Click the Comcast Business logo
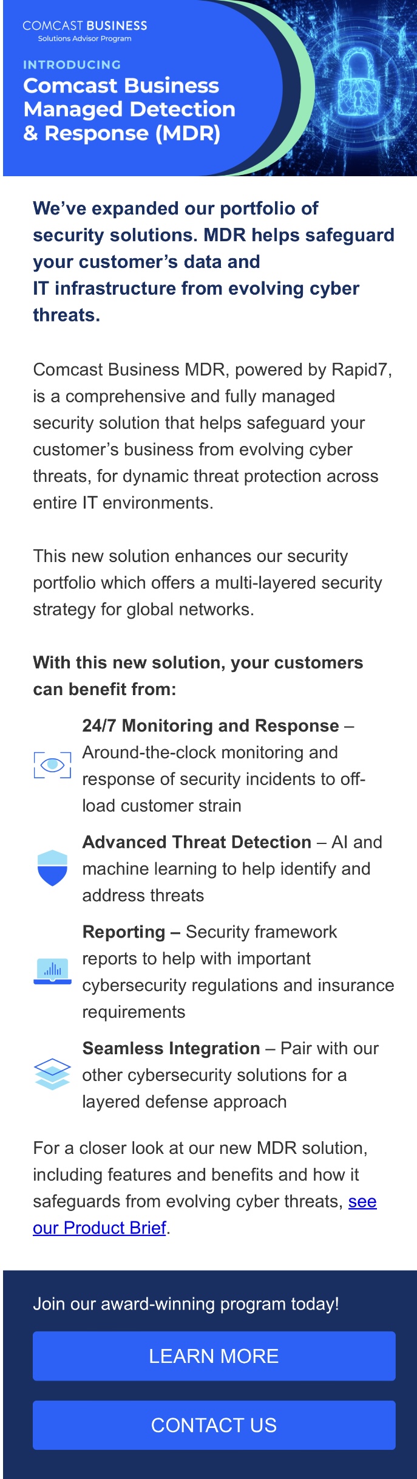The height and width of the screenshot is (1479, 417). [x=85, y=26]
